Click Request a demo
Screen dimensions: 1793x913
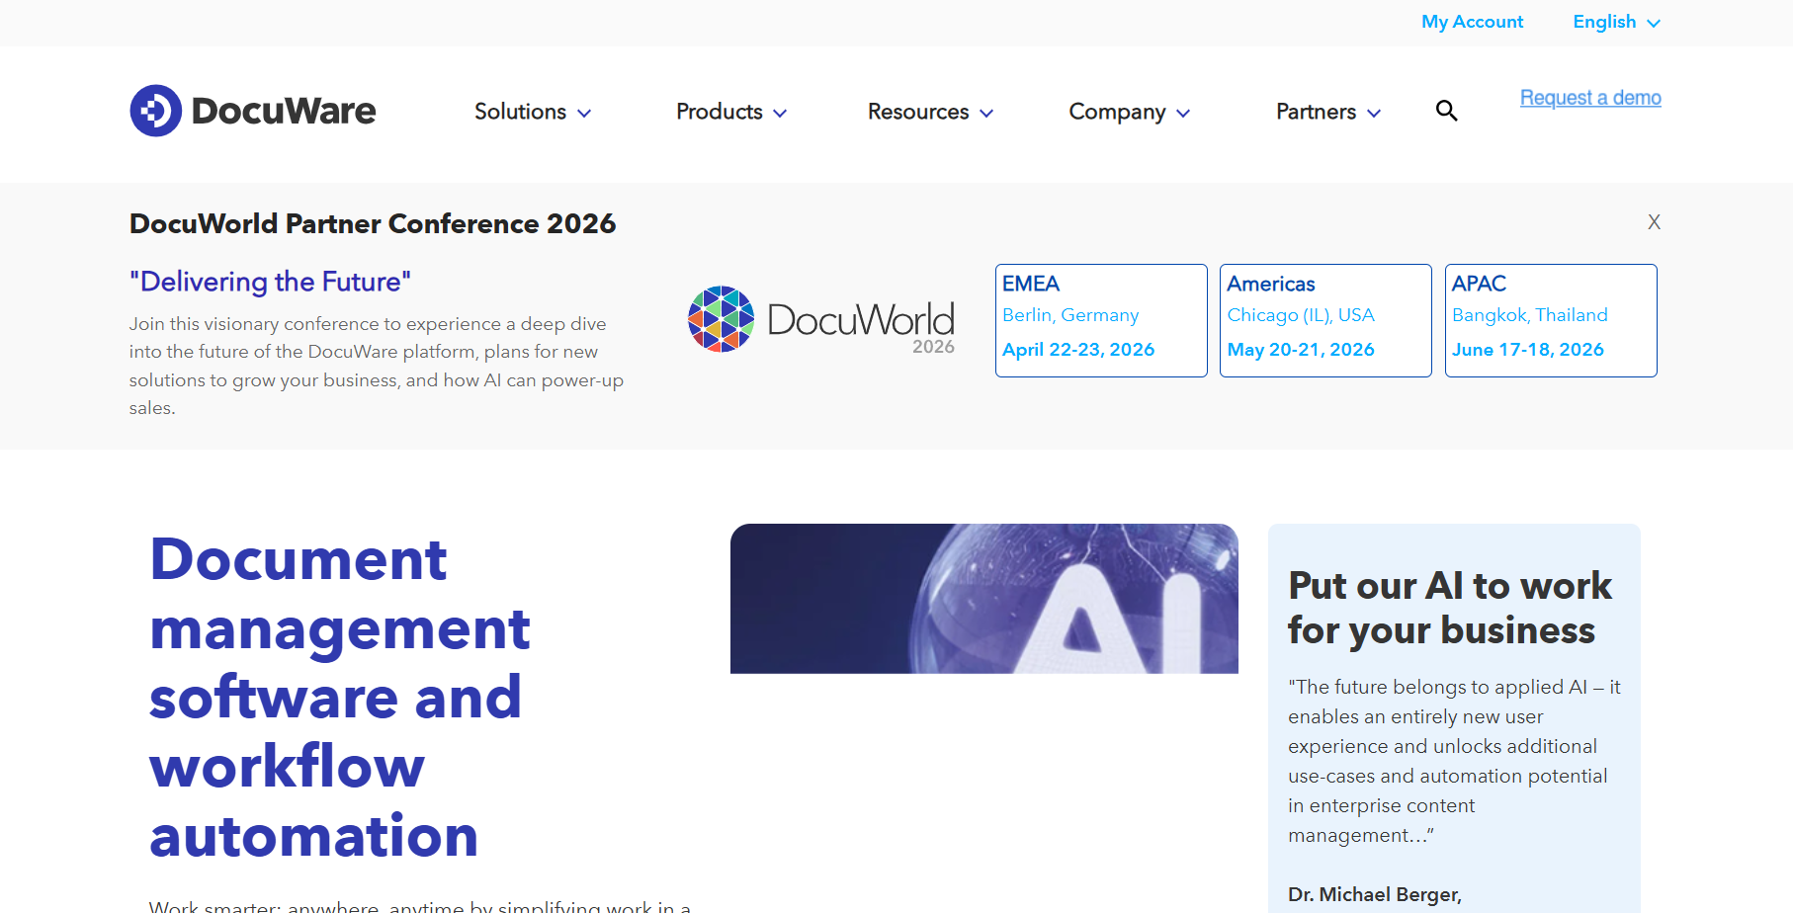click(x=1589, y=98)
